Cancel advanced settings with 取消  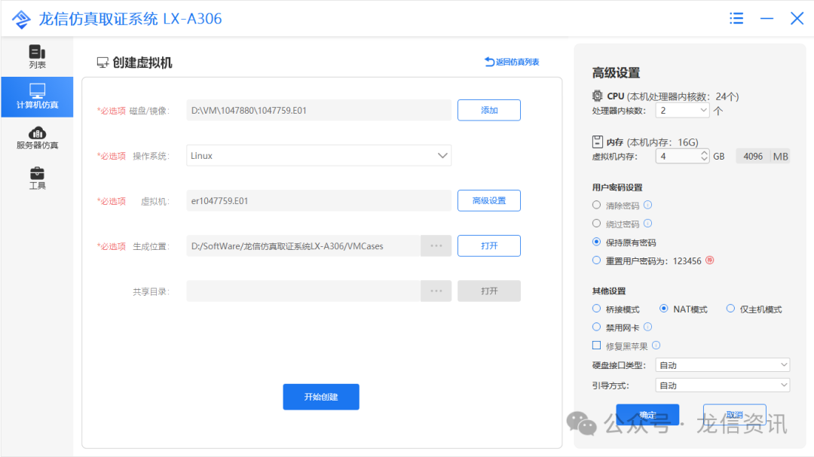point(735,415)
